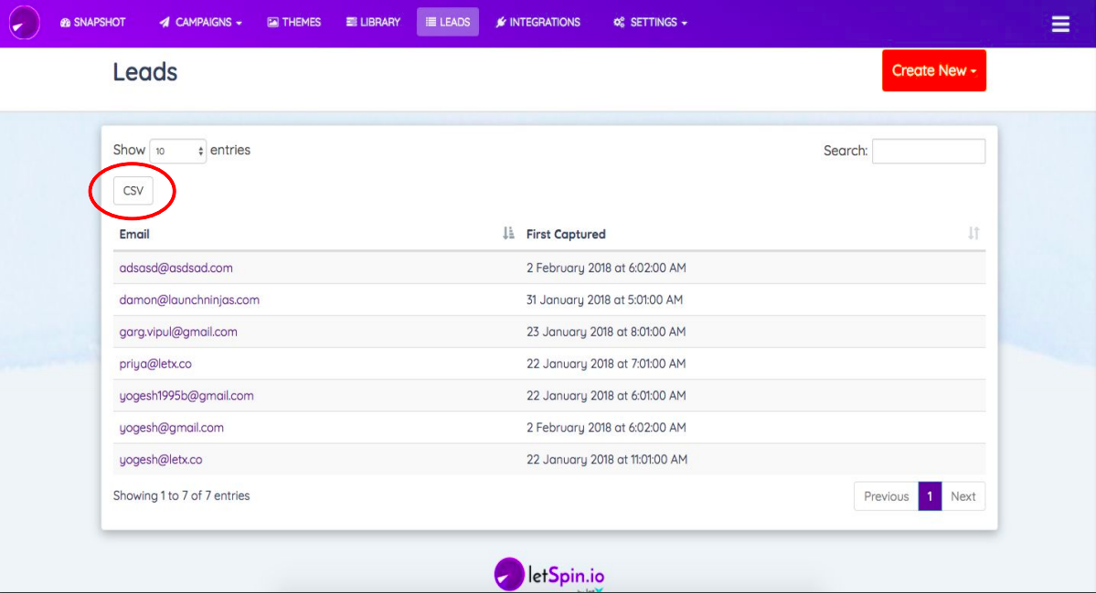Click date 23 January 2018 at 8:01:00 AM
The width and height of the screenshot is (1096, 593).
click(606, 332)
